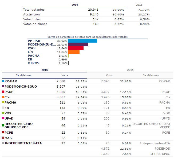The width and height of the screenshot is (174, 160).
Task: Click PODEMOS-IU-EQUO name in the table
Action: [x=21, y=87]
